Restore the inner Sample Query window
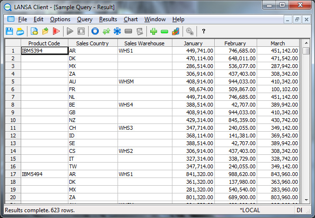The height and width of the screenshot is (218, 315). [x=297, y=19]
